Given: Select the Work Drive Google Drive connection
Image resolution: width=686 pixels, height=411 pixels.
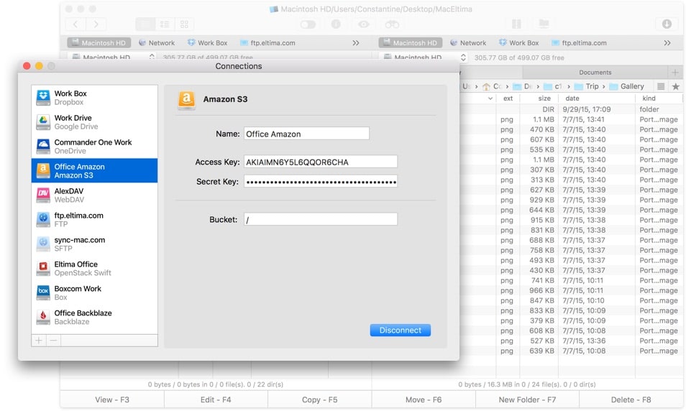Looking at the screenshot, I should coord(94,122).
